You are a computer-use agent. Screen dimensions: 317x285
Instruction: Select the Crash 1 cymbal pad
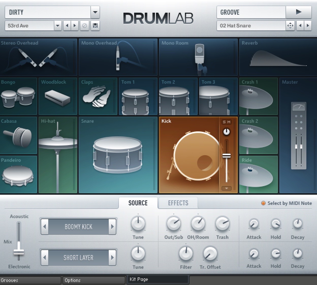coord(258,96)
